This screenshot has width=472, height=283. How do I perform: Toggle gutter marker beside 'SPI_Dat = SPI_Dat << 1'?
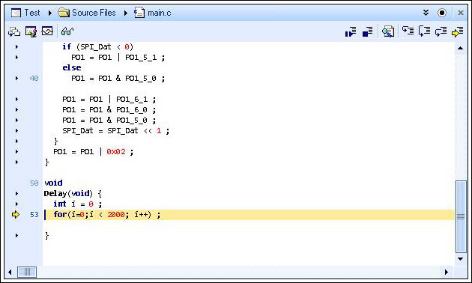click(x=16, y=131)
